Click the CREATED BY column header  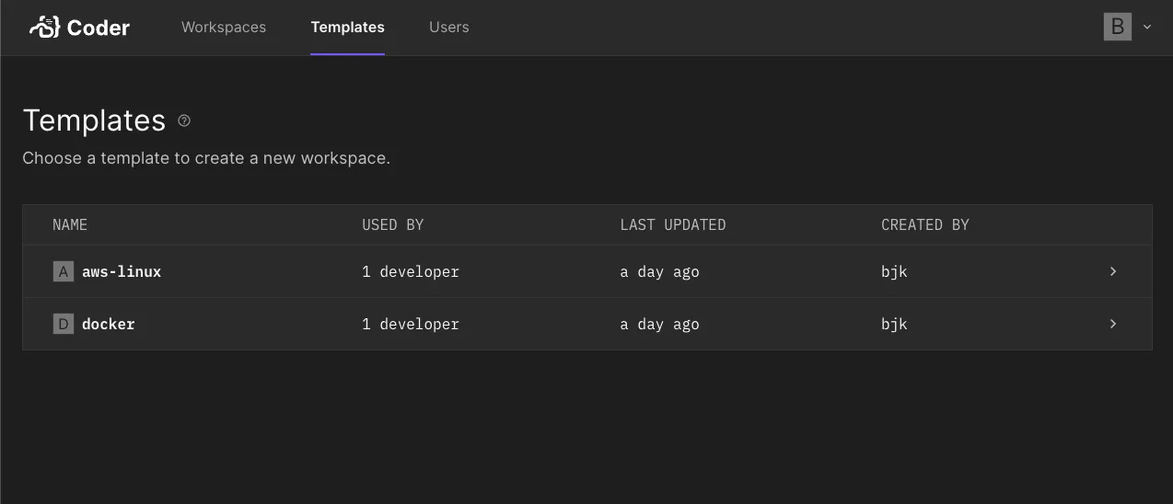pyautogui.click(x=925, y=224)
